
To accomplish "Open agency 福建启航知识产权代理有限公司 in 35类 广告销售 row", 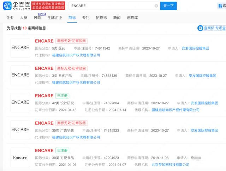I will pos(76,137).
